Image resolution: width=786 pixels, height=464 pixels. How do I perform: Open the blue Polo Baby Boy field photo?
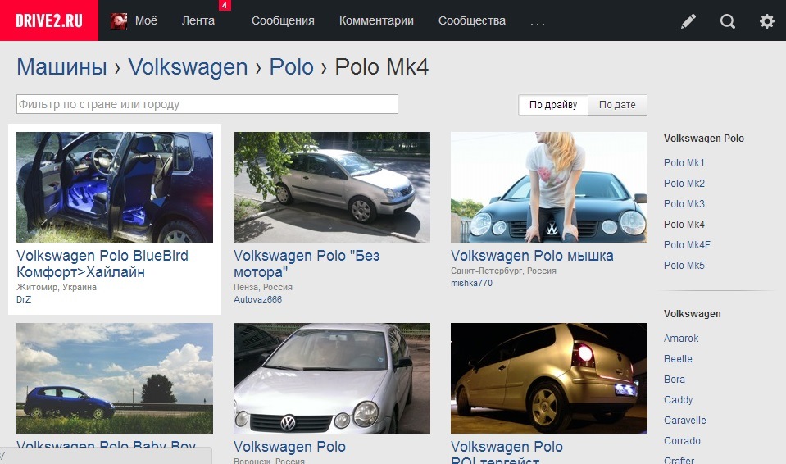point(115,378)
